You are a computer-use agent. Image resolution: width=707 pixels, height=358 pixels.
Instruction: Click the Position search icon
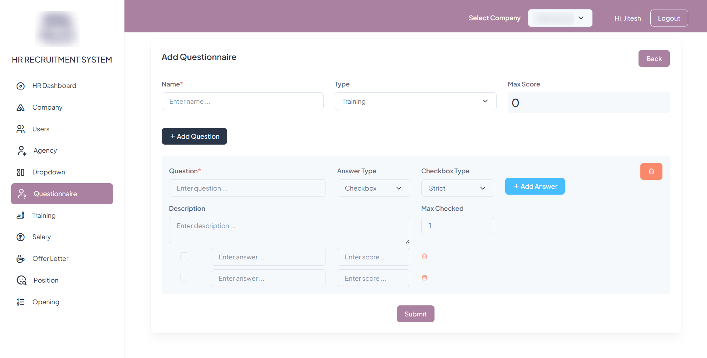(x=22, y=280)
